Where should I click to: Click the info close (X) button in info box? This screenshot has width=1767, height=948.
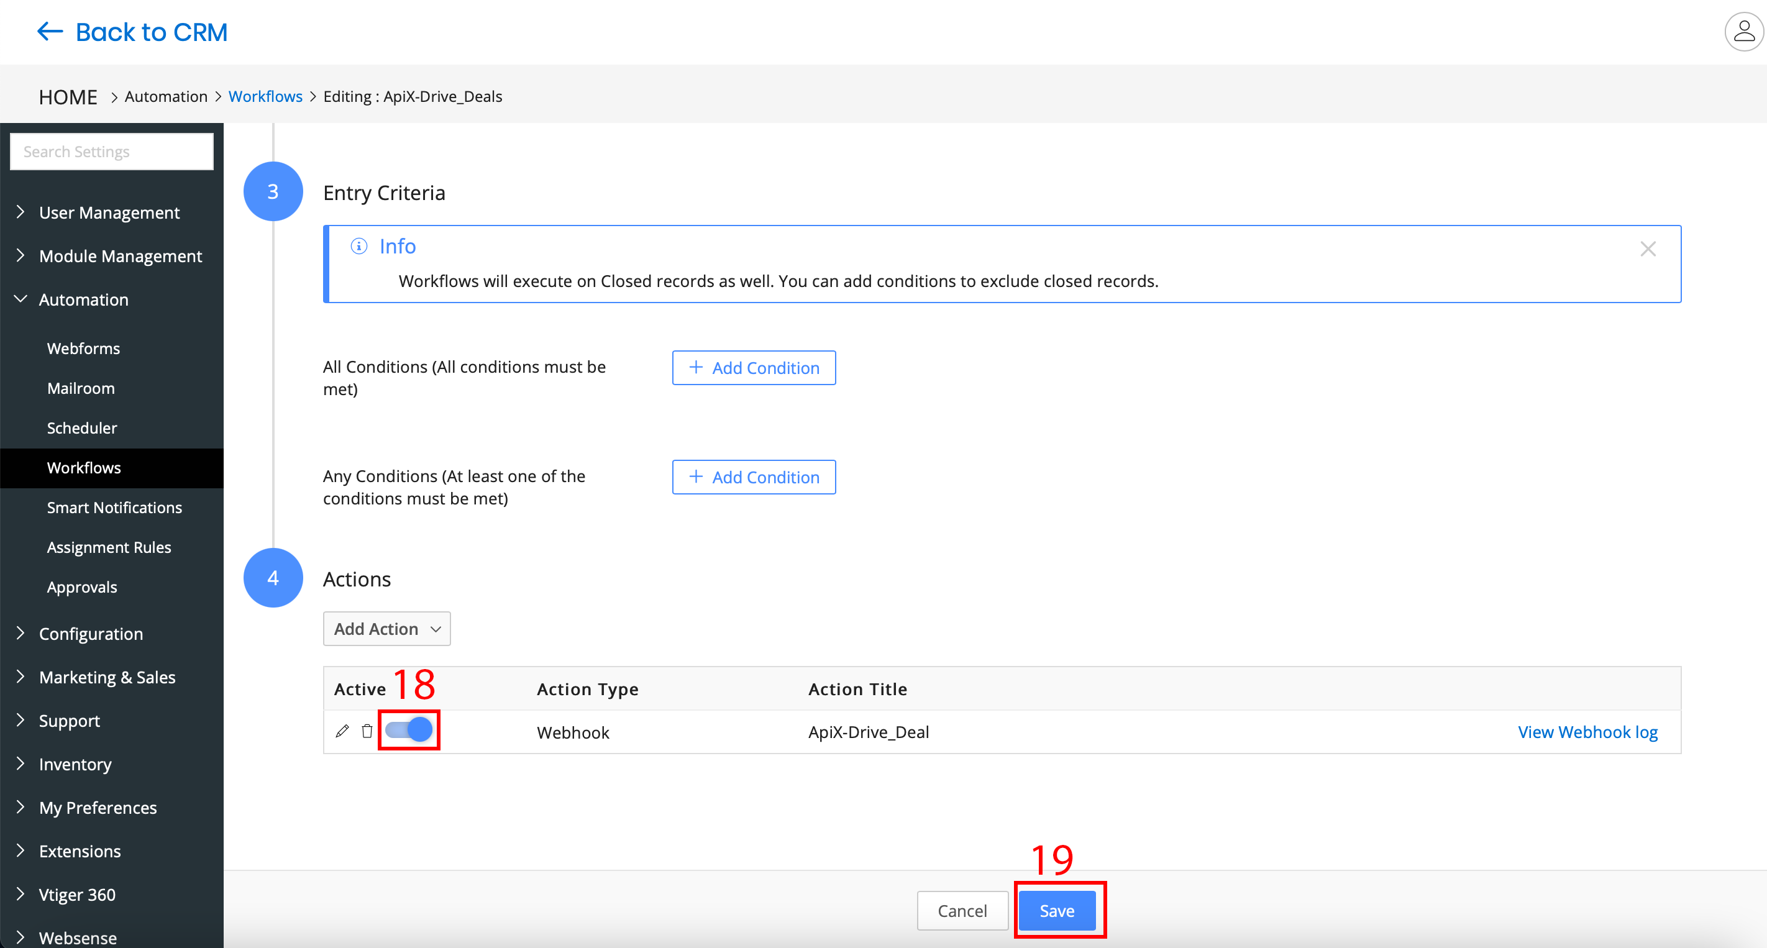click(x=1648, y=249)
